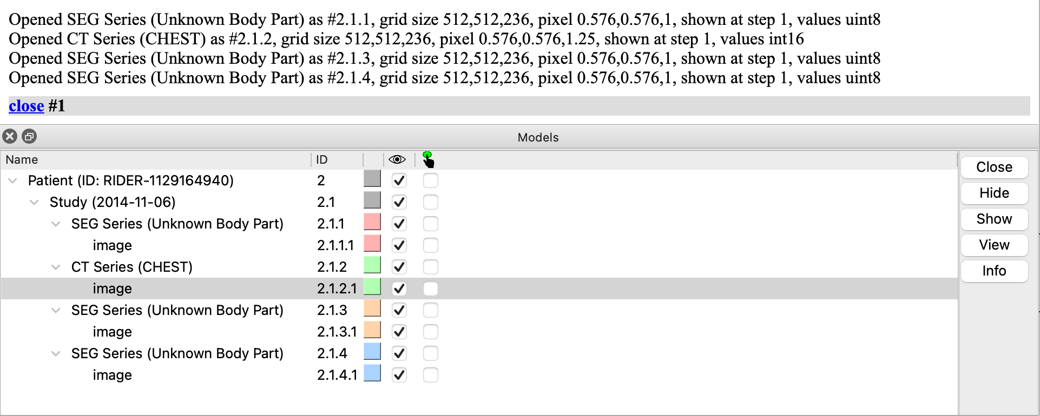Viewport: 1040px width, 416px height.
Task: Click the Models panel close X icon
Action: pos(10,137)
